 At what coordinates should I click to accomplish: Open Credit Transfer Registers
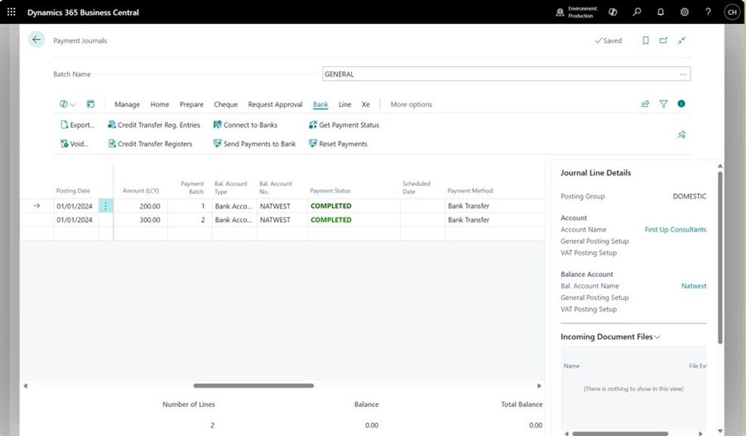pos(150,144)
